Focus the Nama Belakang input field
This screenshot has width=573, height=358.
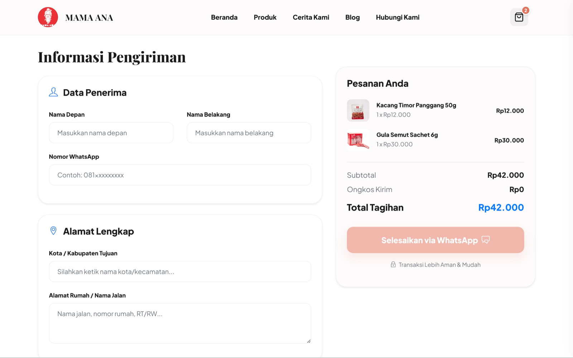pyautogui.click(x=249, y=133)
